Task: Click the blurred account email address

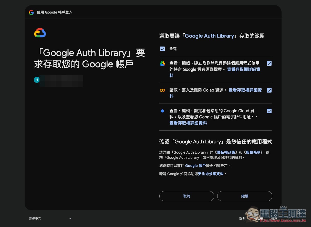Action: point(61,81)
